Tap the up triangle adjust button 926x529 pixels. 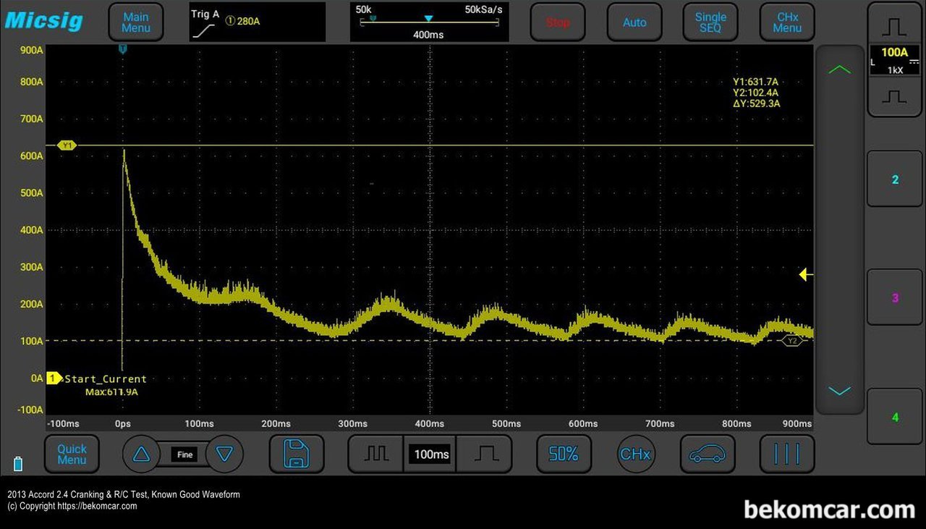pos(141,454)
